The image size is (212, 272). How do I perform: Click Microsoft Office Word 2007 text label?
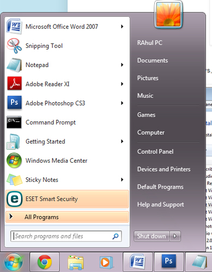[x=62, y=27]
